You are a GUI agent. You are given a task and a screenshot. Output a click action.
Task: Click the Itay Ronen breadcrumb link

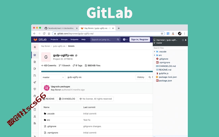click(46, 46)
